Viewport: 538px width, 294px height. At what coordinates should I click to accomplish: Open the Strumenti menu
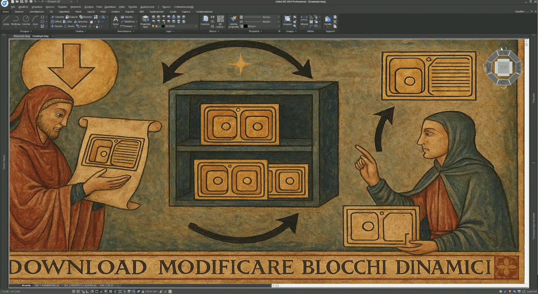[76, 7]
